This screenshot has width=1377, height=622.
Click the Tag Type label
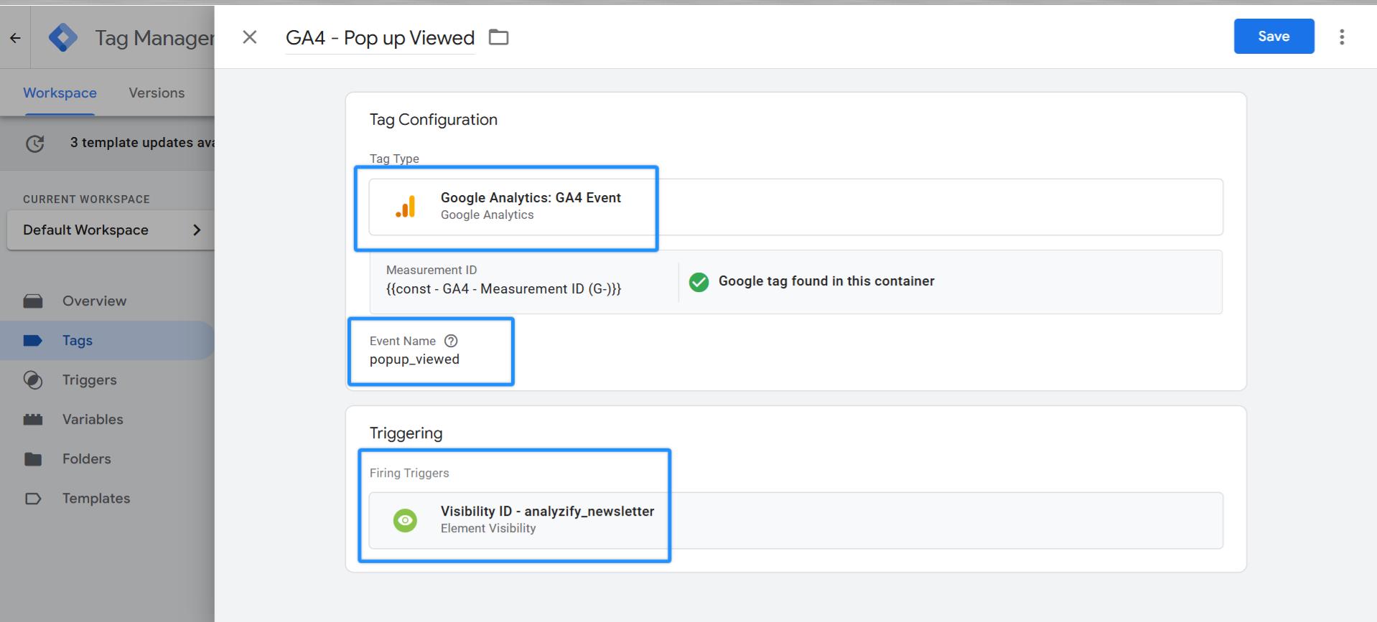pyautogui.click(x=394, y=159)
